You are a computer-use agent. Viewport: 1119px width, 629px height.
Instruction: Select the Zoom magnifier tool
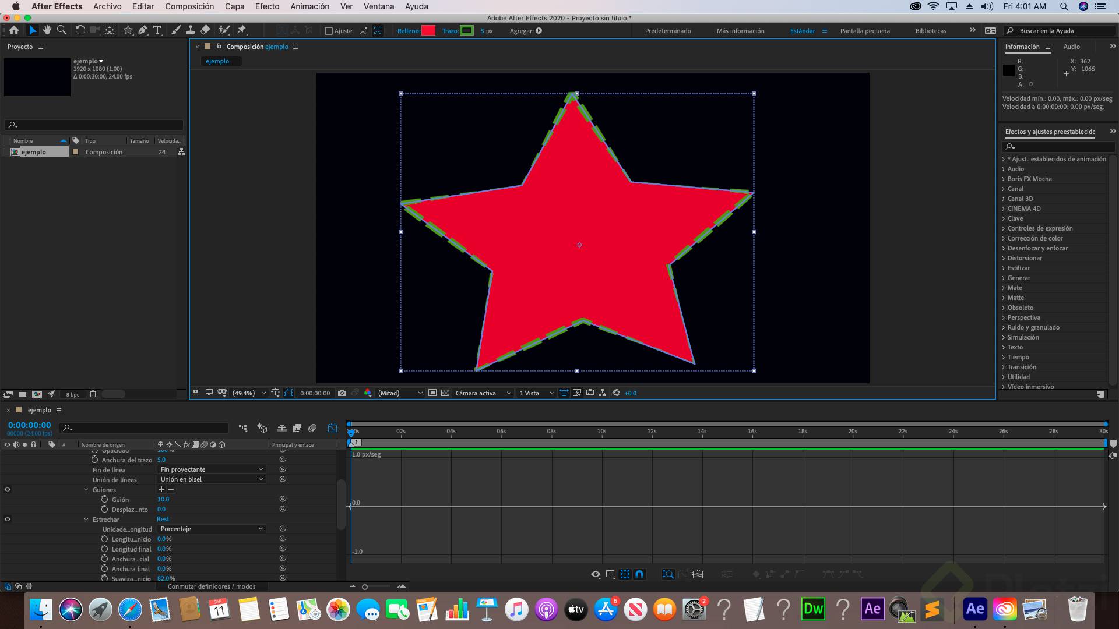[61, 30]
